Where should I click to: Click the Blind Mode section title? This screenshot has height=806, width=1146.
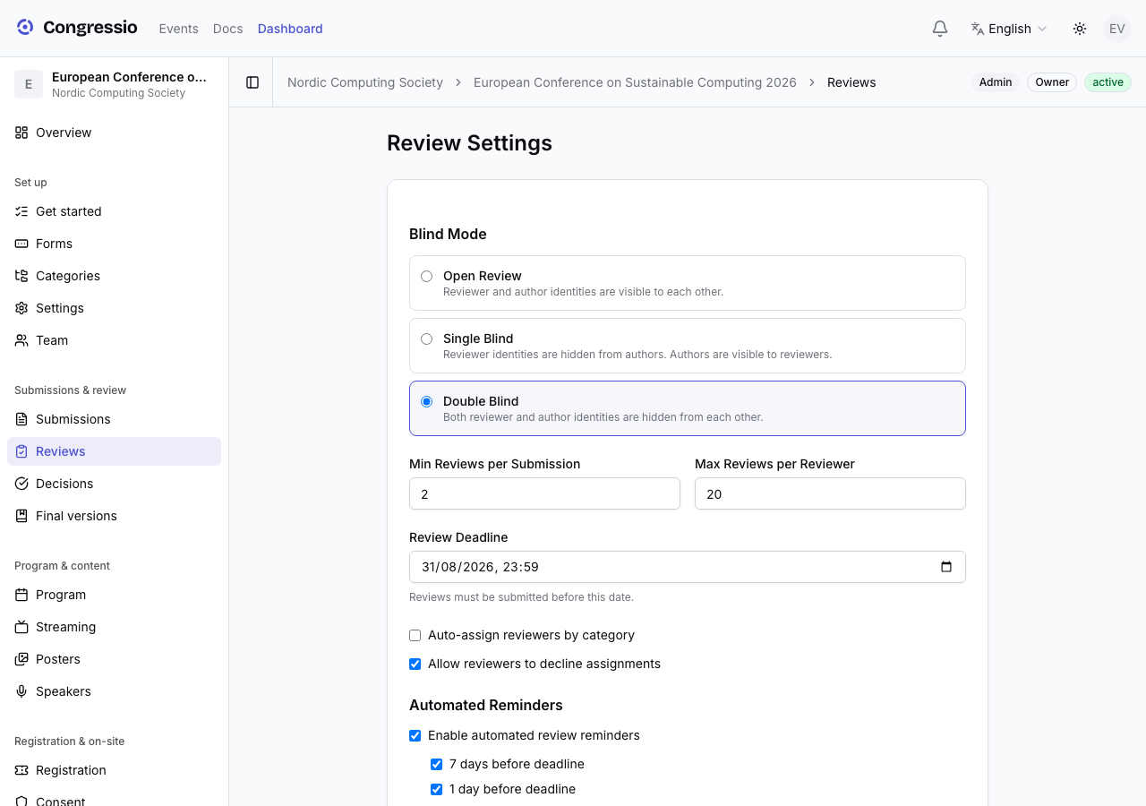pos(448,234)
